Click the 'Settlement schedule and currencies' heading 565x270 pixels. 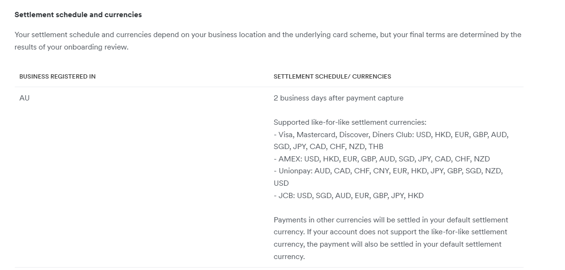click(78, 15)
